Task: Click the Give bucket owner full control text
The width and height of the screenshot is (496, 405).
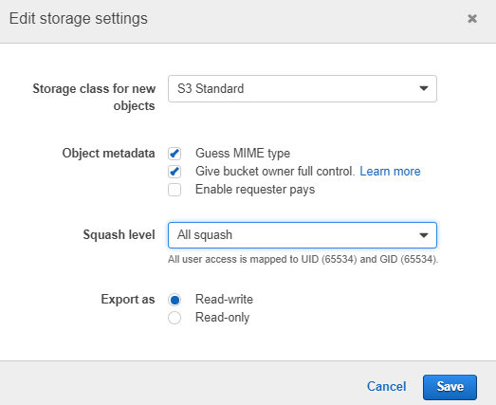Action: (275, 171)
